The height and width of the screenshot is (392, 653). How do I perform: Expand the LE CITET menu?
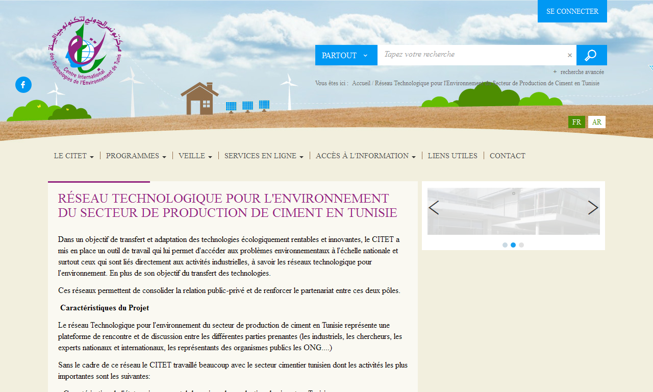tap(74, 156)
